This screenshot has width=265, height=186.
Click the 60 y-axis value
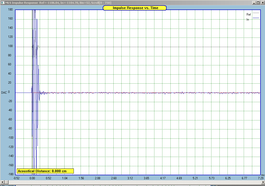tap(10, 64)
